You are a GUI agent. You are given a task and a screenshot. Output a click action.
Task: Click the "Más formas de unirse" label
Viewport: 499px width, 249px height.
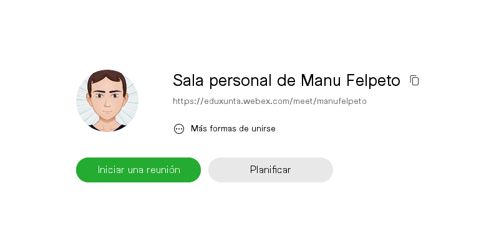[233, 129]
